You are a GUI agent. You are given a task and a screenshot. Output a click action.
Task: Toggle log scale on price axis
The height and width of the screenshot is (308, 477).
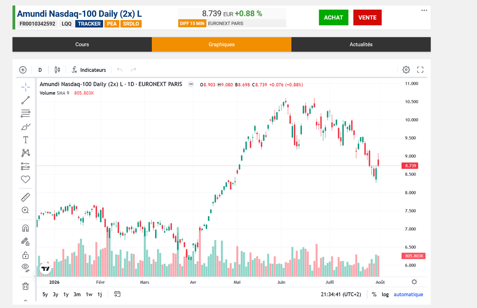click(385, 295)
